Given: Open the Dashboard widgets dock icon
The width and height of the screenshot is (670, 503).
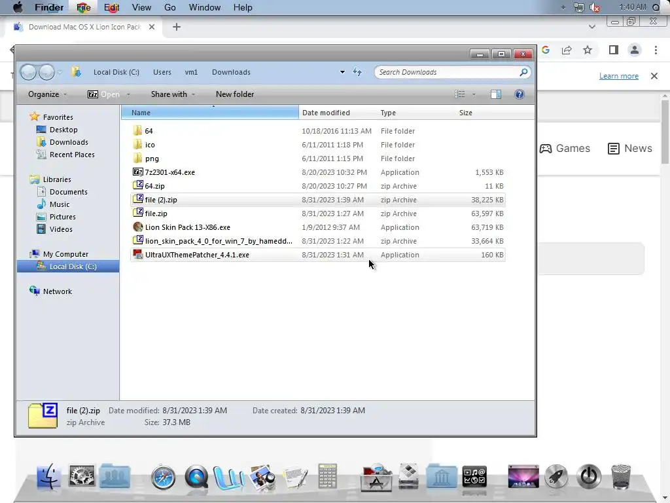Looking at the screenshot, I should [474, 477].
